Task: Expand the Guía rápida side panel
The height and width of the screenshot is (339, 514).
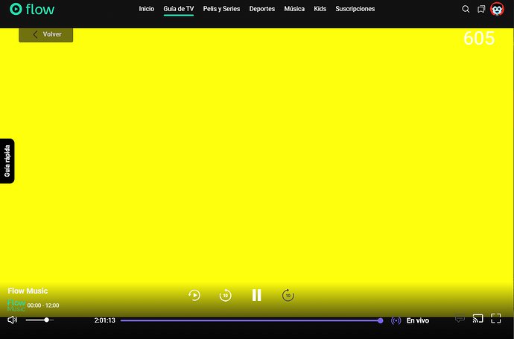Action: 7,160
